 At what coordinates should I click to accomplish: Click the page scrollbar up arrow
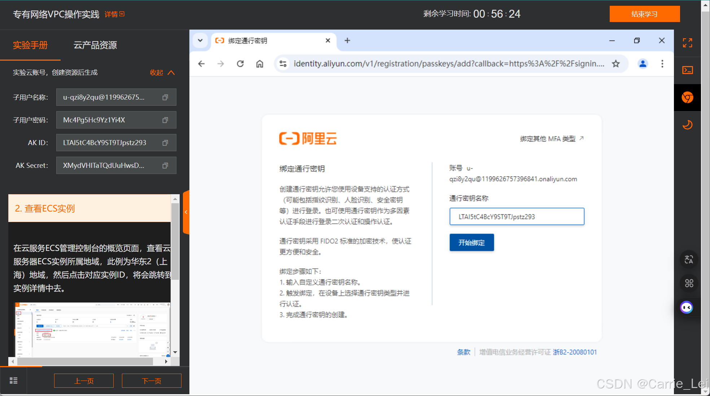click(705, 5)
